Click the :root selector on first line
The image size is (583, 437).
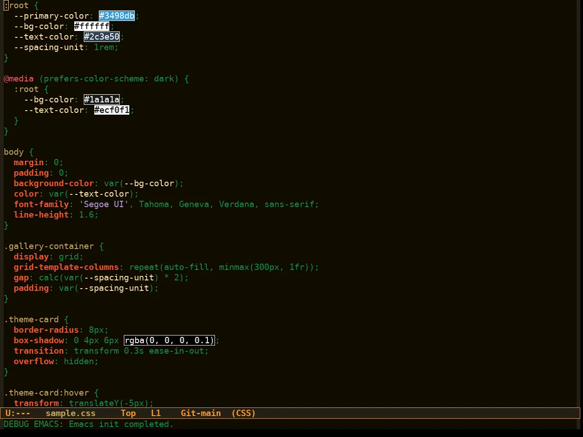point(16,5)
